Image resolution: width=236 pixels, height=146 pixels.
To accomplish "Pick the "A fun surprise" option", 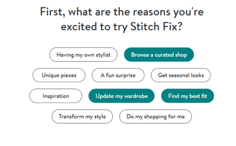I will coord(118,75).
